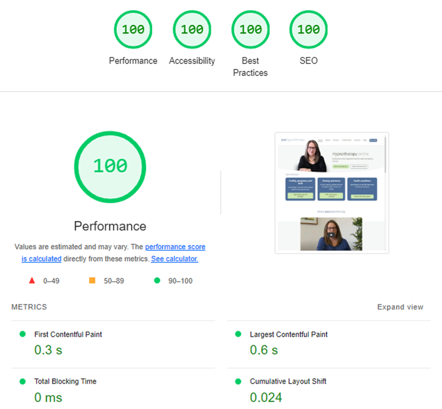442x409 pixels.
Task: Expand the First Contentful Paint metric row
Action: point(68,334)
